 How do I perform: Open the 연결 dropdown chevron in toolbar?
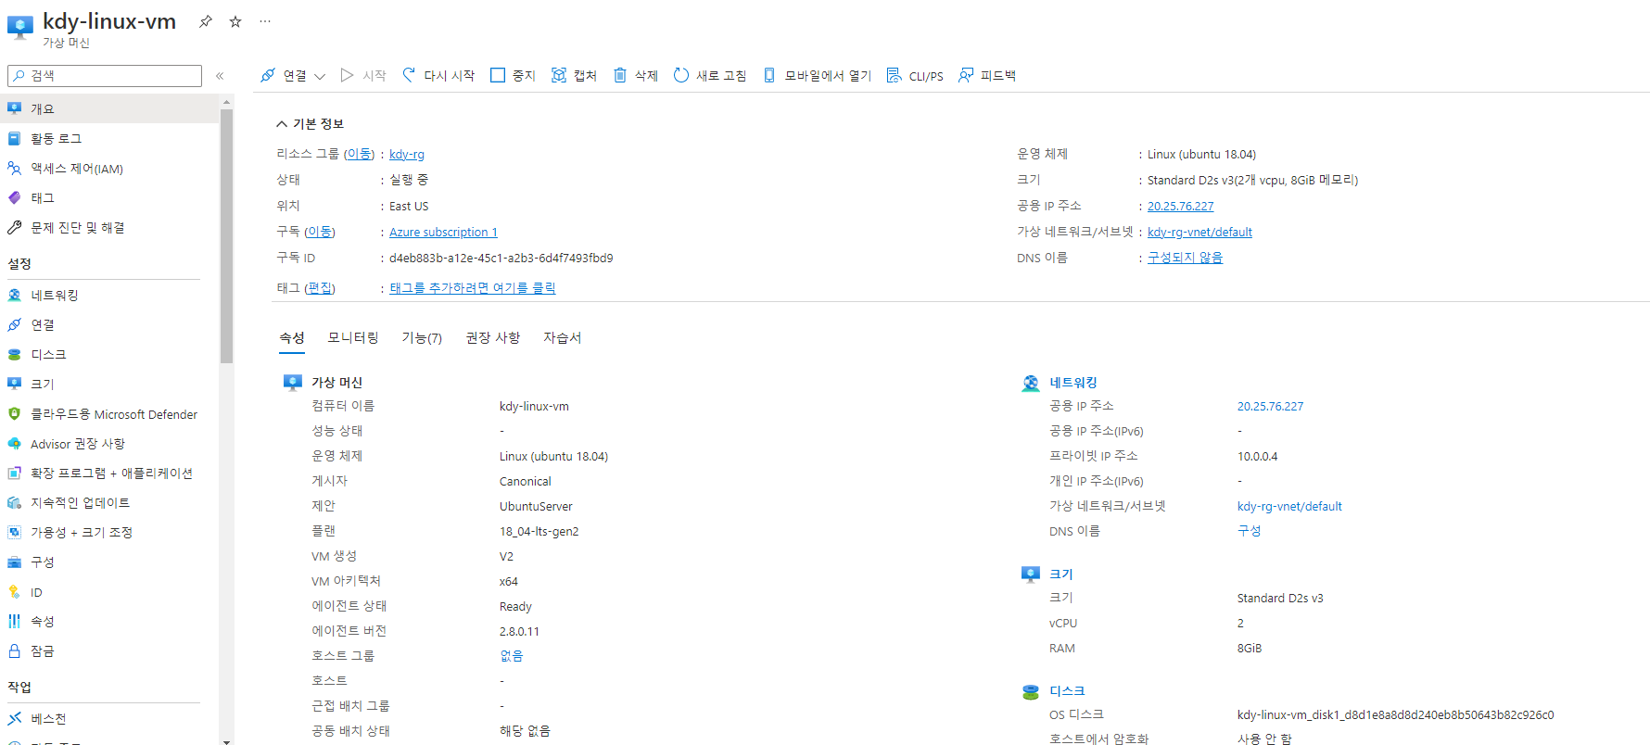[320, 77]
